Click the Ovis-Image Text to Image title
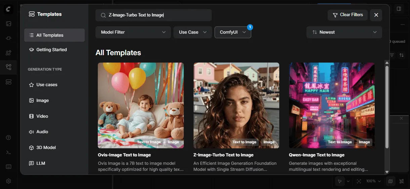 124,155
